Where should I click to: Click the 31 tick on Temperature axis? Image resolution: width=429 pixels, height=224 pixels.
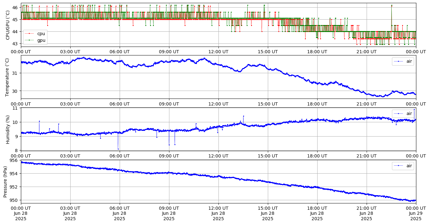tap(16, 73)
